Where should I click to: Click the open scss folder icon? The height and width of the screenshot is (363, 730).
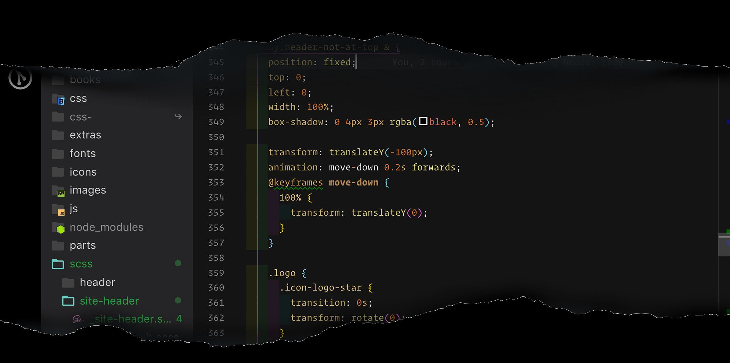58,264
